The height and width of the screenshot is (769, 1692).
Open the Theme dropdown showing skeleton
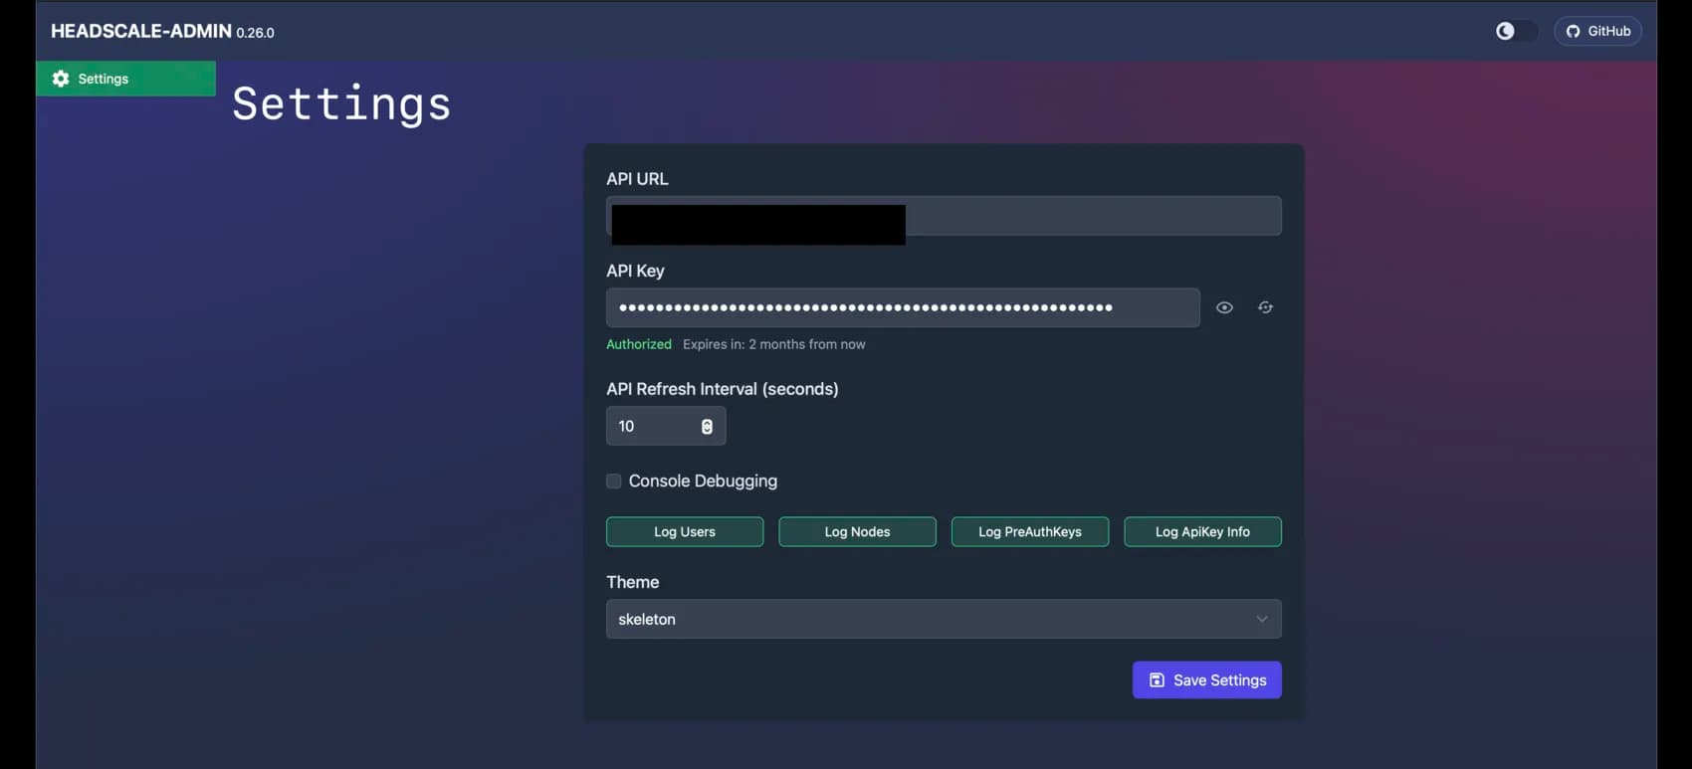tap(944, 619)
